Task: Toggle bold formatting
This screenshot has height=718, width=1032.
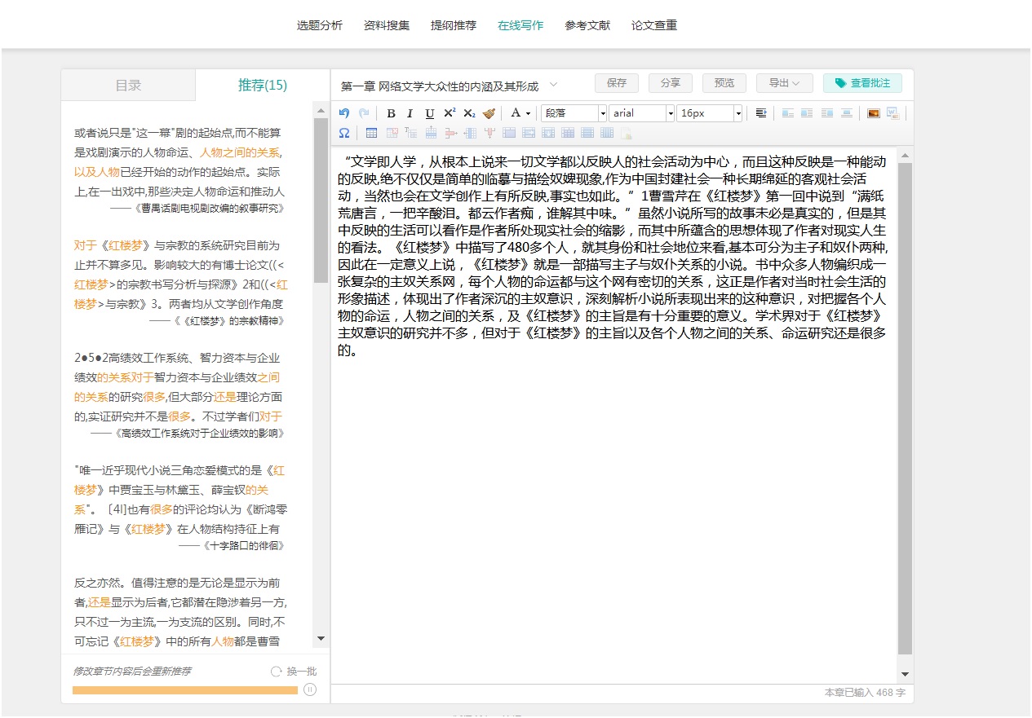Action: tap(391, 113)
